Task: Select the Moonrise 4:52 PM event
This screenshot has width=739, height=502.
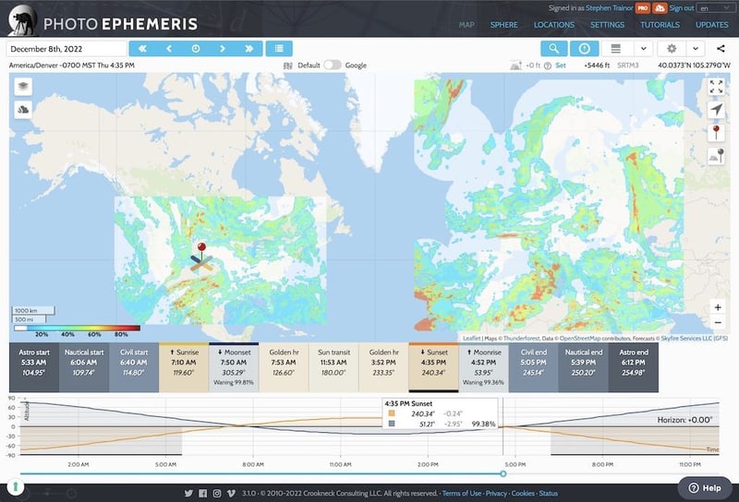Action: (483, 367)
